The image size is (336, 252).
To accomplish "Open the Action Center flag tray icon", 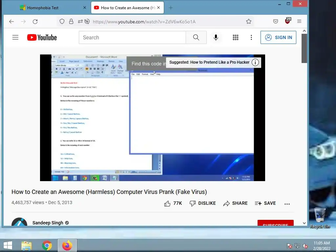I will click(x=289, y=246).
